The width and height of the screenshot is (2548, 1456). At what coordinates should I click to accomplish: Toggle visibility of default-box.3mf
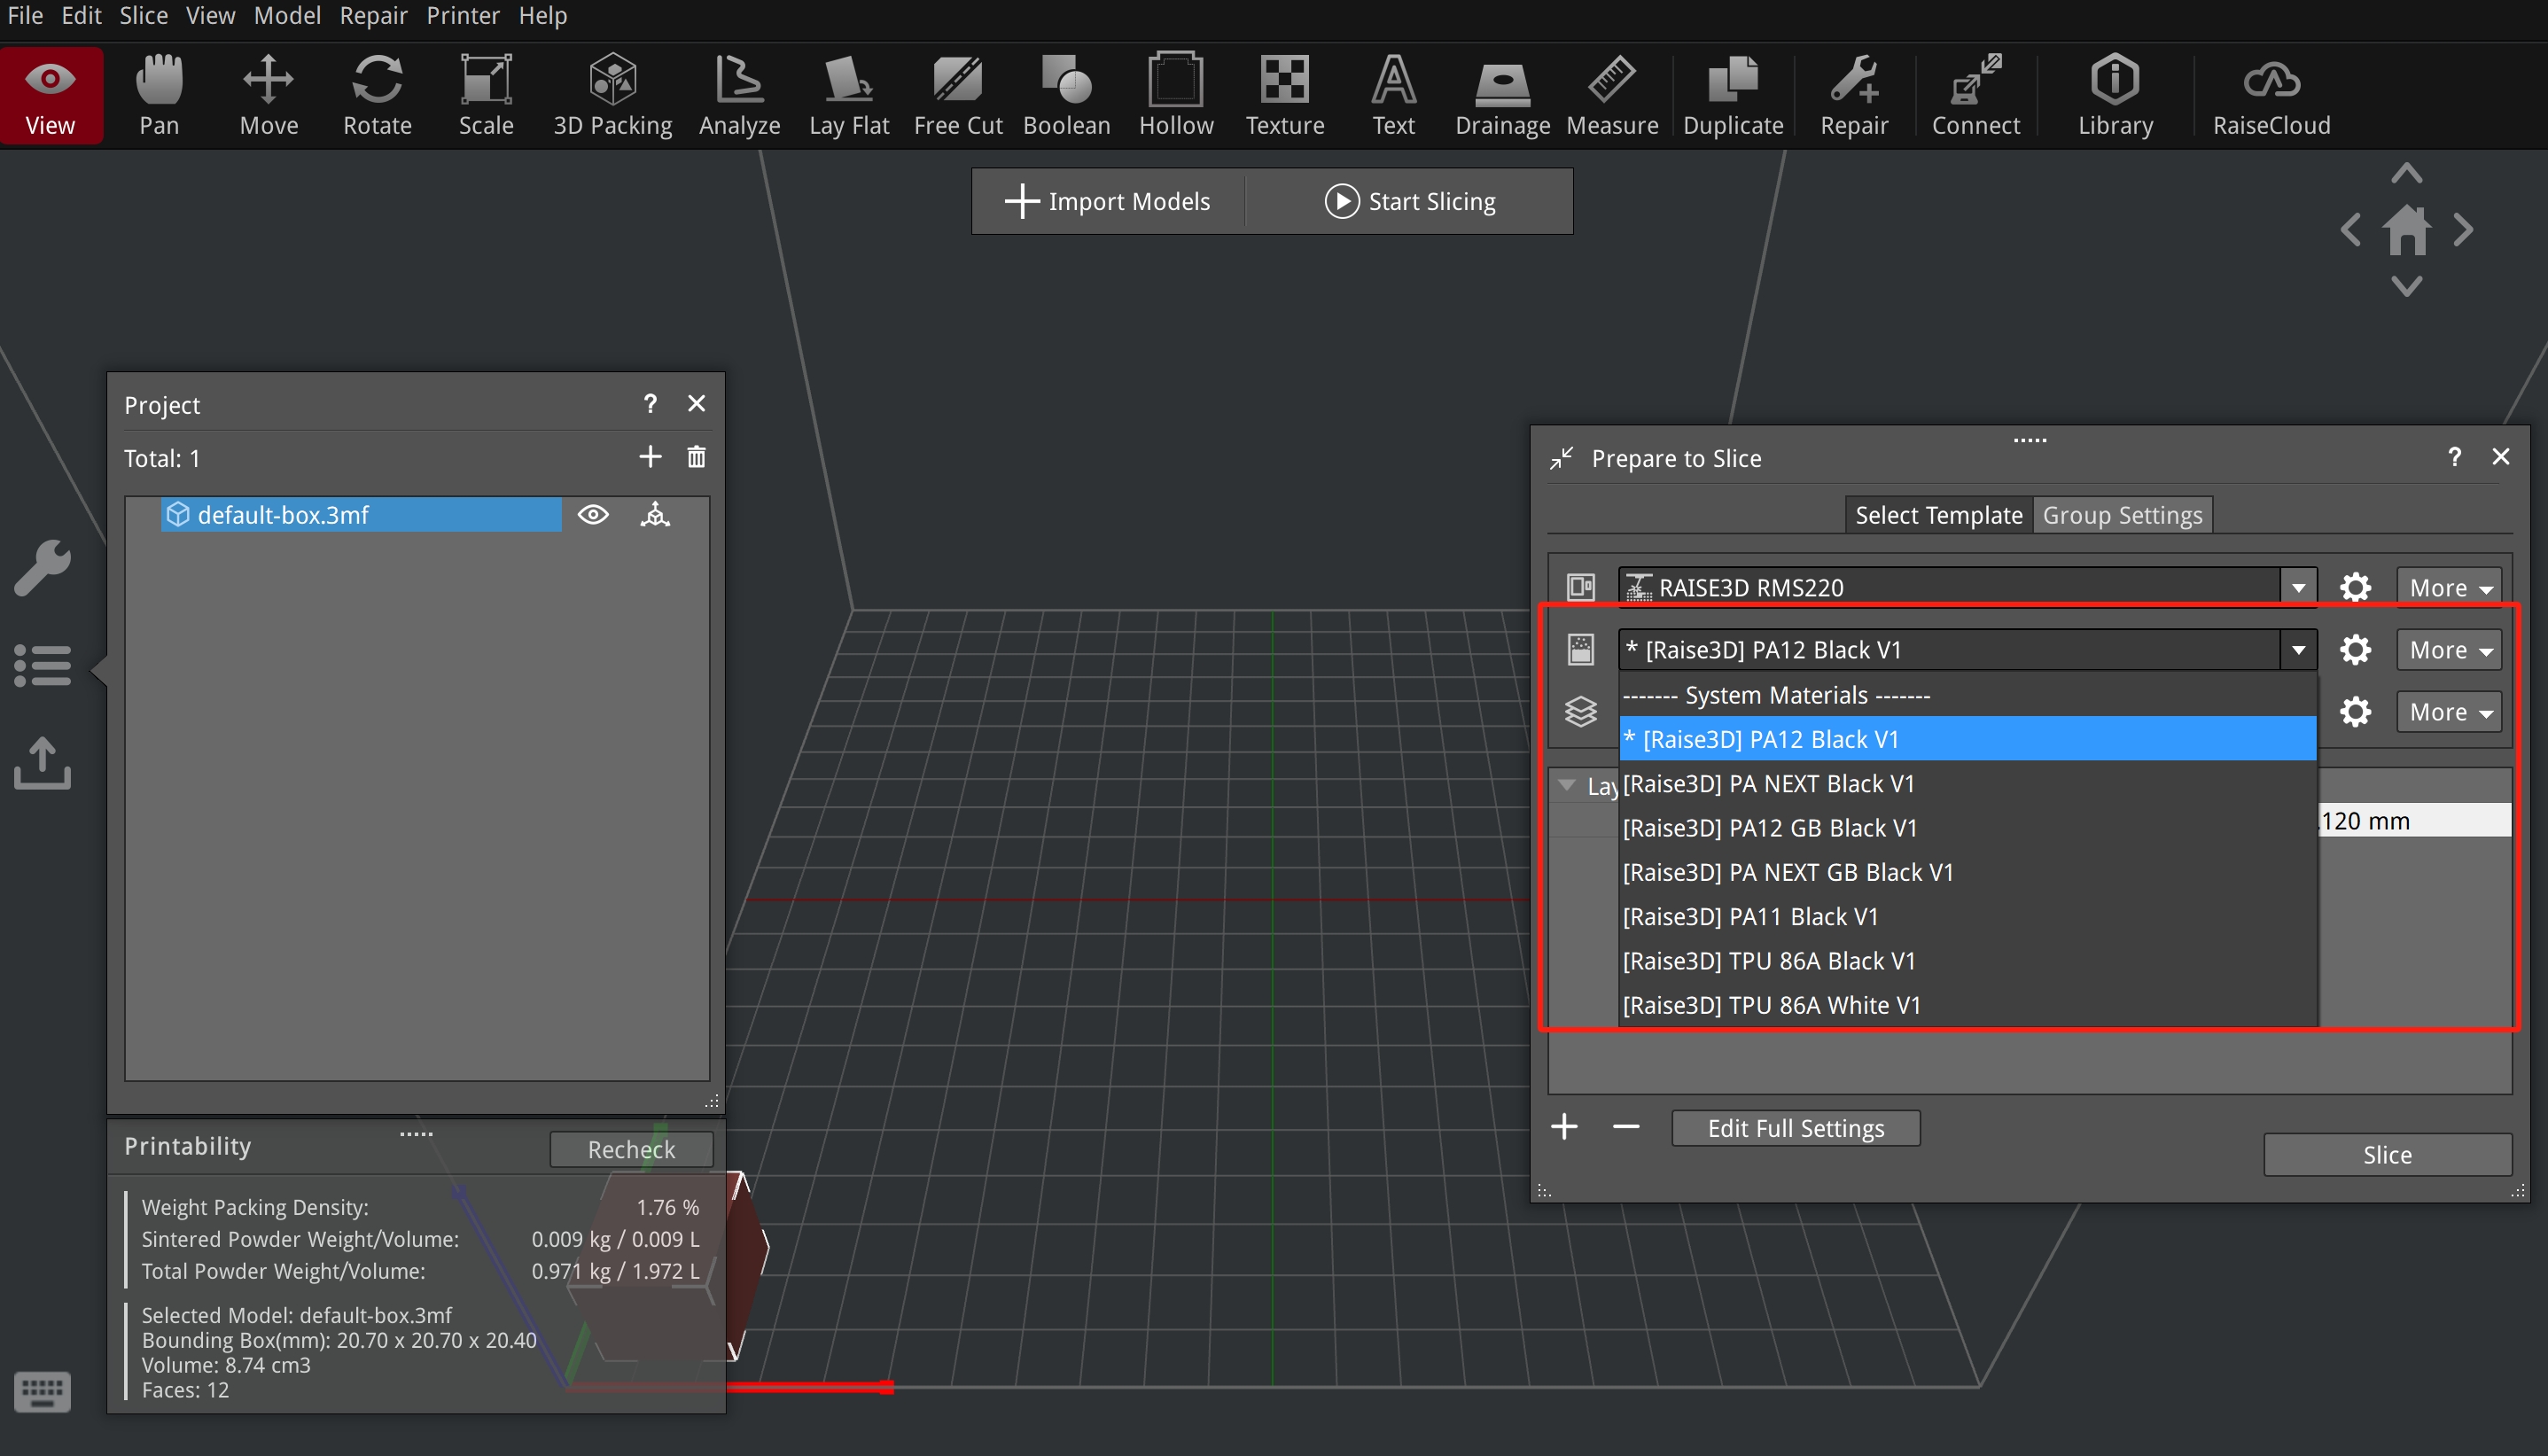(x=593, y=515)
